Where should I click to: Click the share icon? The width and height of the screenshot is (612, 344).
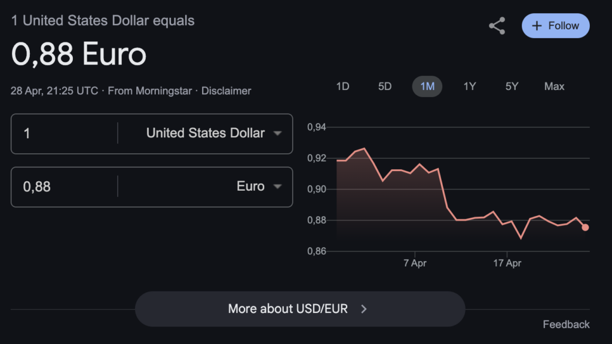click(497, 26)
